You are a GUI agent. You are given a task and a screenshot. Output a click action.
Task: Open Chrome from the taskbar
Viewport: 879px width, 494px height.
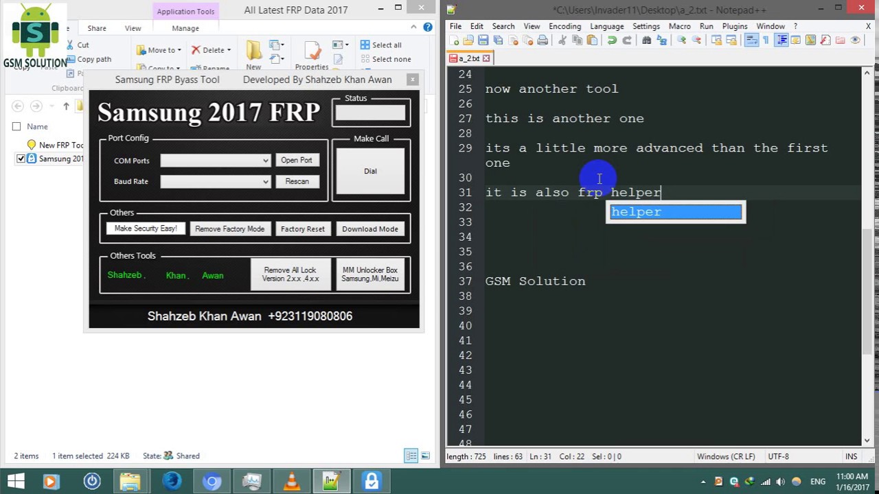tap(212, 481)
